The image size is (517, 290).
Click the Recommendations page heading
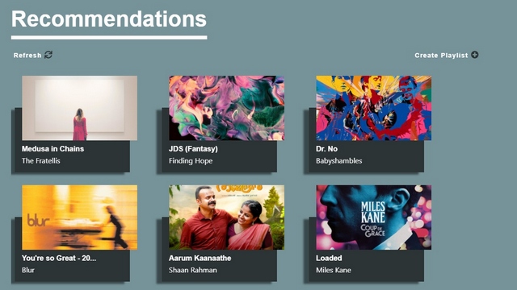point(109,19)
